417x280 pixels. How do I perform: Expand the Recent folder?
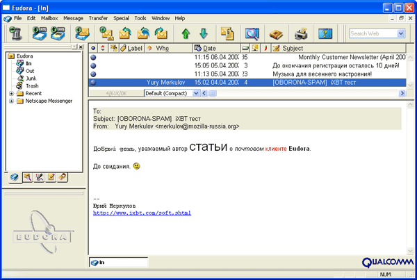click(11, 94)
